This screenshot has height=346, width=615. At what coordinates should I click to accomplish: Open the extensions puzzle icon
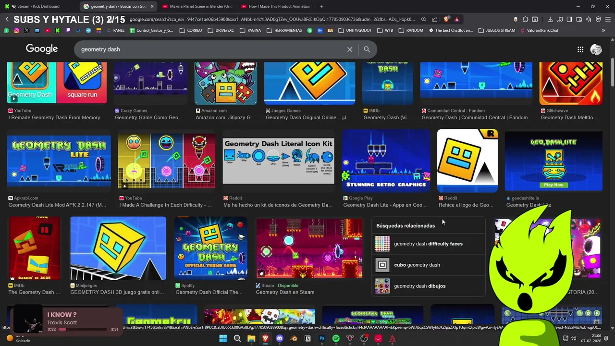pyautogui.click(x=525, y=19)
